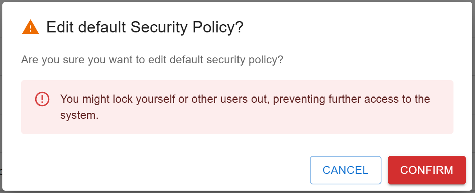Click 'Are you sure' at the subtitle start
Image resolution: width=475 pixels, height=193 pixels.
(52, 60)
